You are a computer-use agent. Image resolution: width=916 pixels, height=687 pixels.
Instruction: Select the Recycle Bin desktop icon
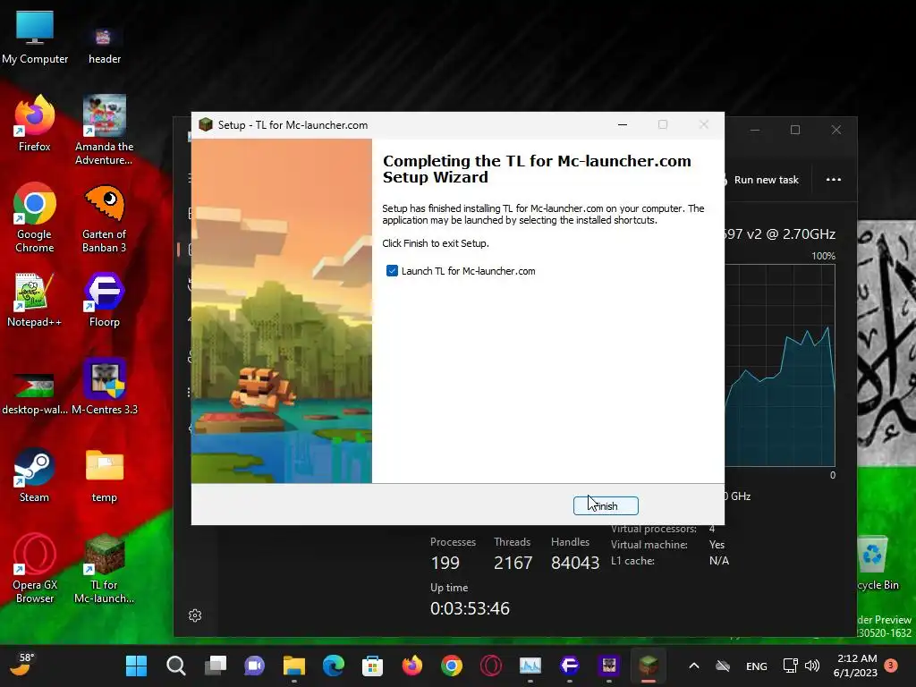point(877,564)
